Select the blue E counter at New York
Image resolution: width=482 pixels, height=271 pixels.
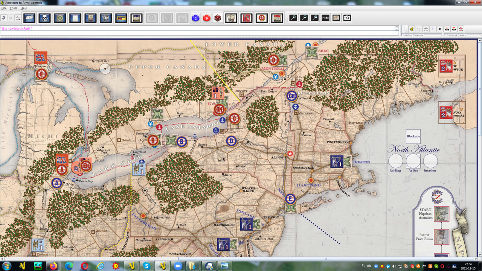[x=290, y=199]
